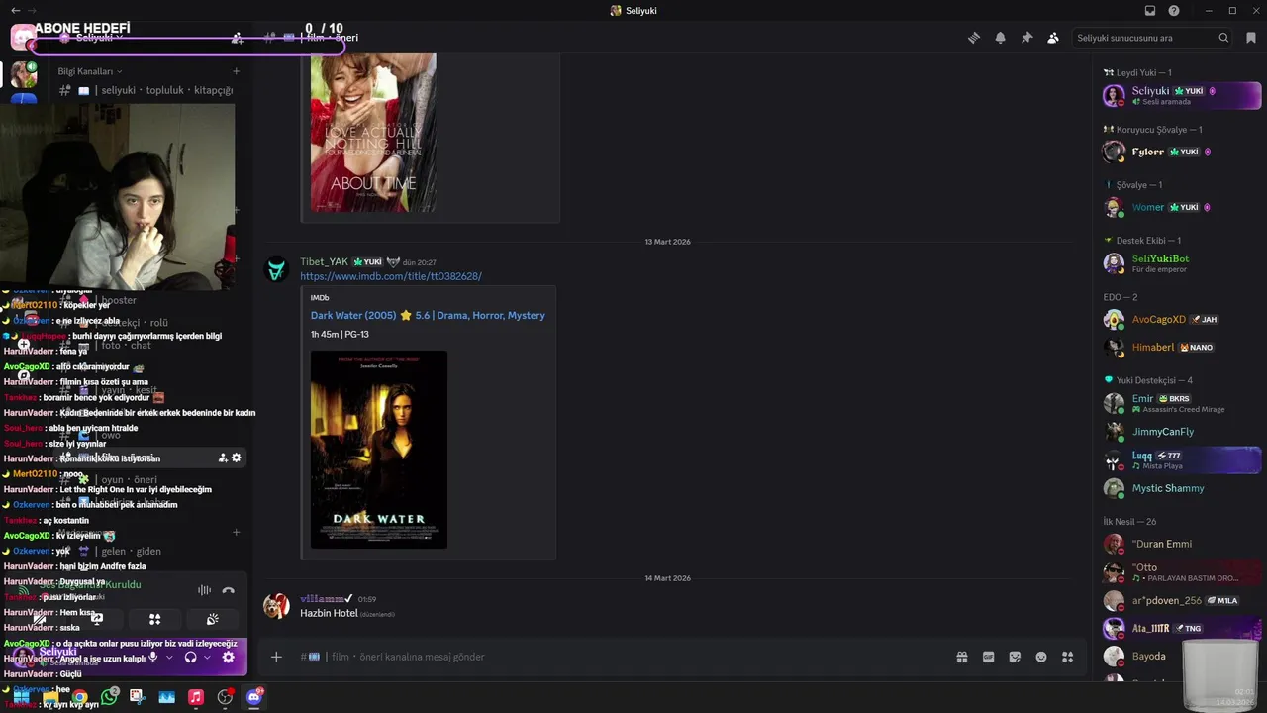Open the Threads icon in channel header
This screenshot has height=713, width=1267.
click(x=974, y=38)
